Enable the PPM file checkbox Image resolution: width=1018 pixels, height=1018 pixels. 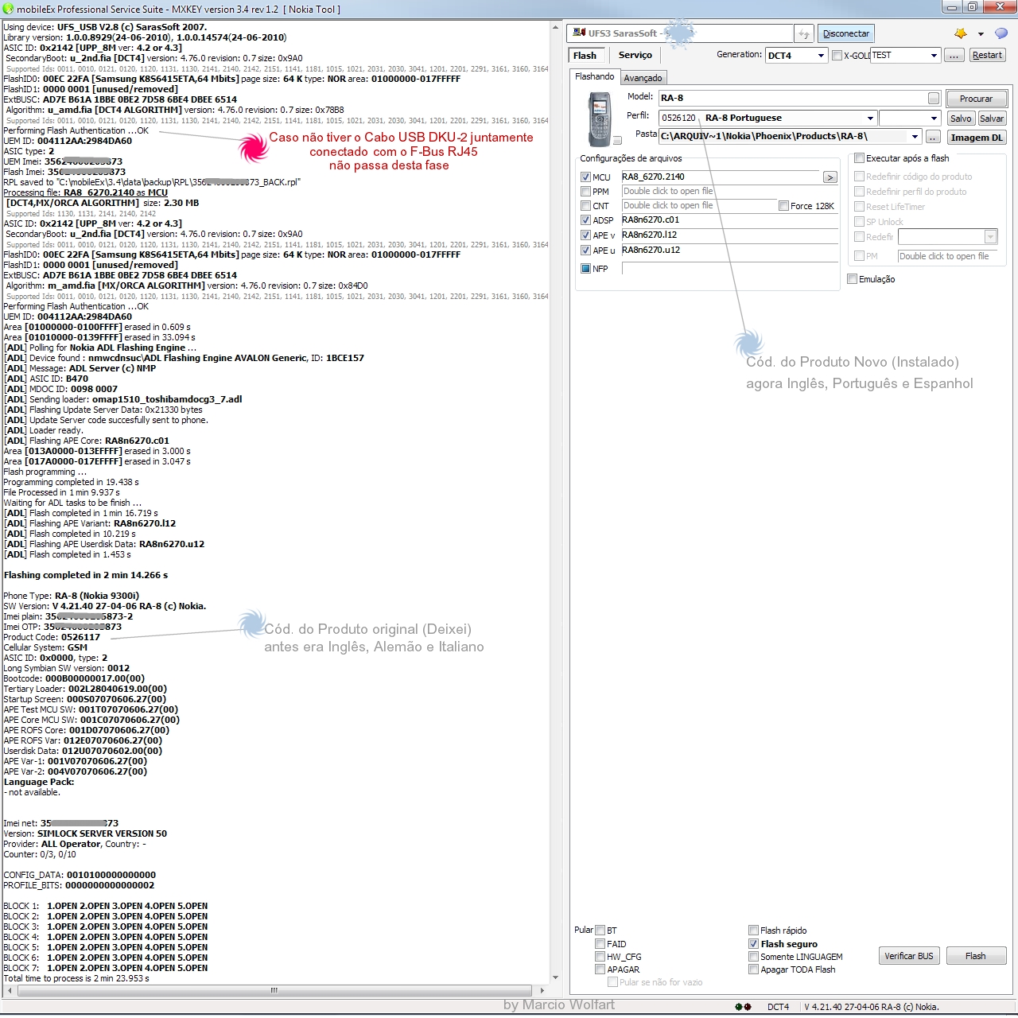[585, 192]
